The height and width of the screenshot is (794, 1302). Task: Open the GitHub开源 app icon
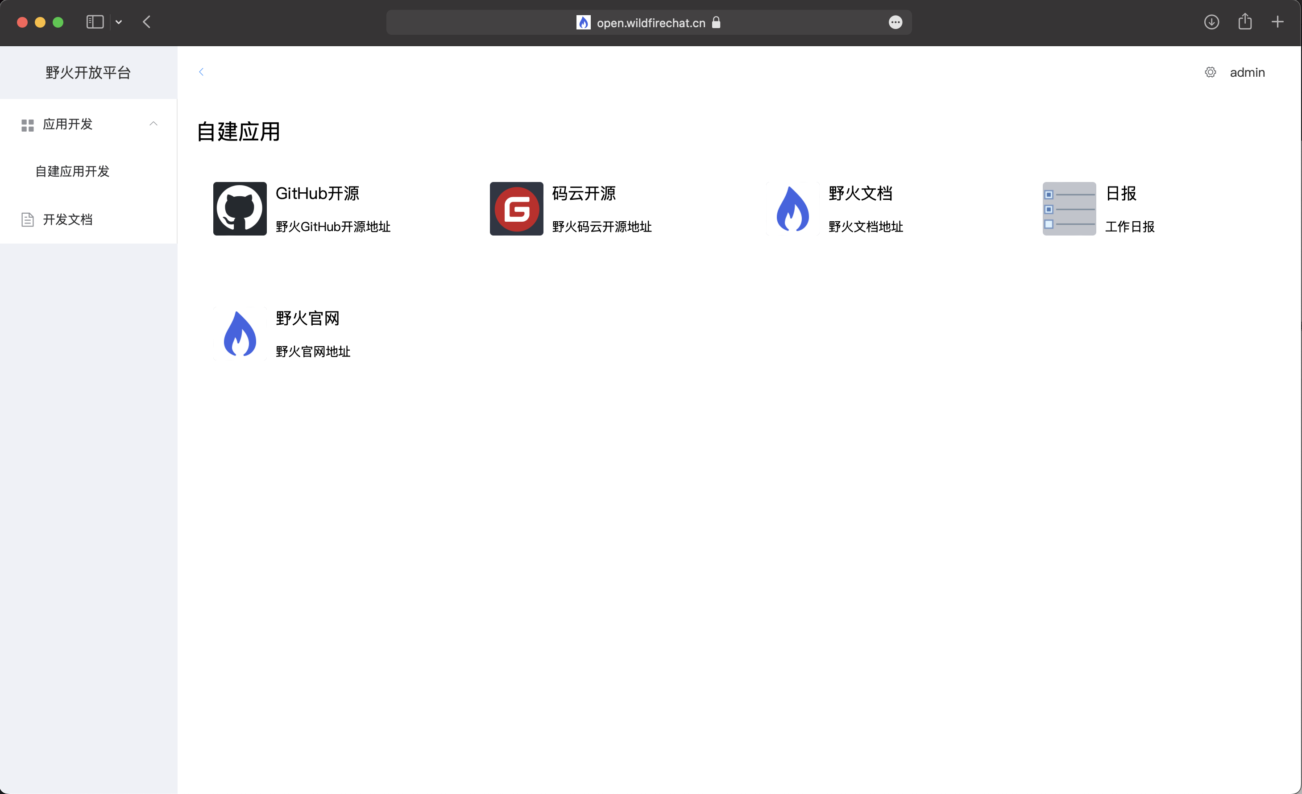pyautogui.click(x=240, y=209)
